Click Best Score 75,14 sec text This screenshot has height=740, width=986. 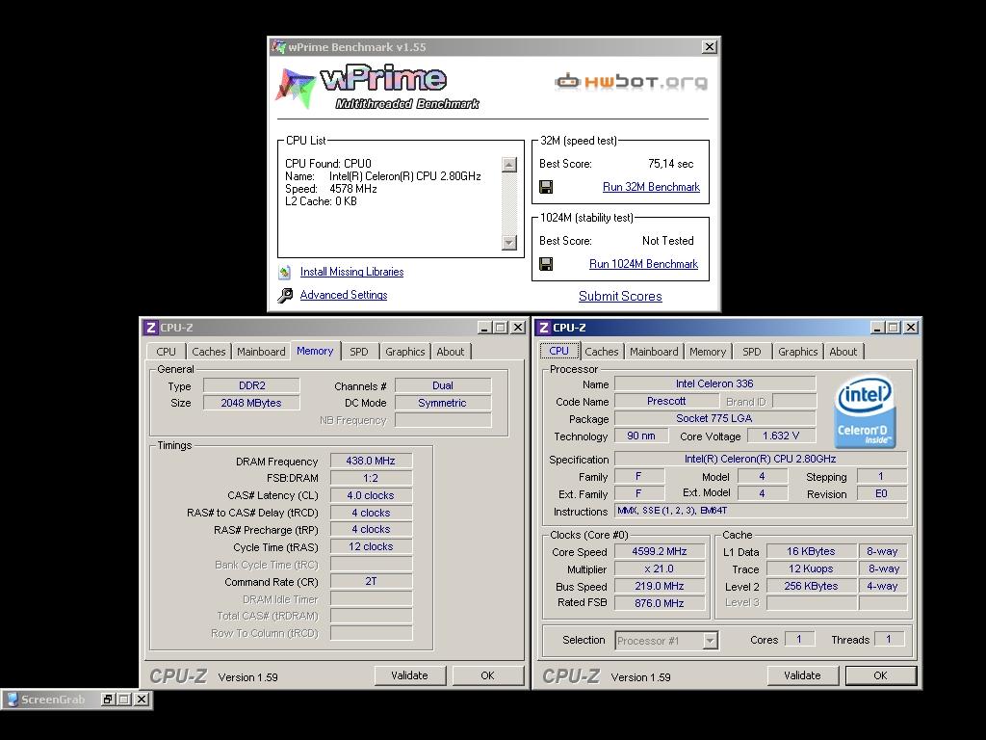point(670,164)
